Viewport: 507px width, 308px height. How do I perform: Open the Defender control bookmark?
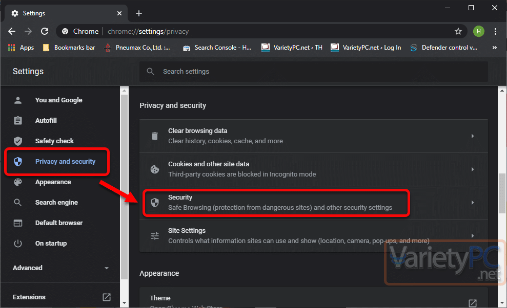(443, 48)
